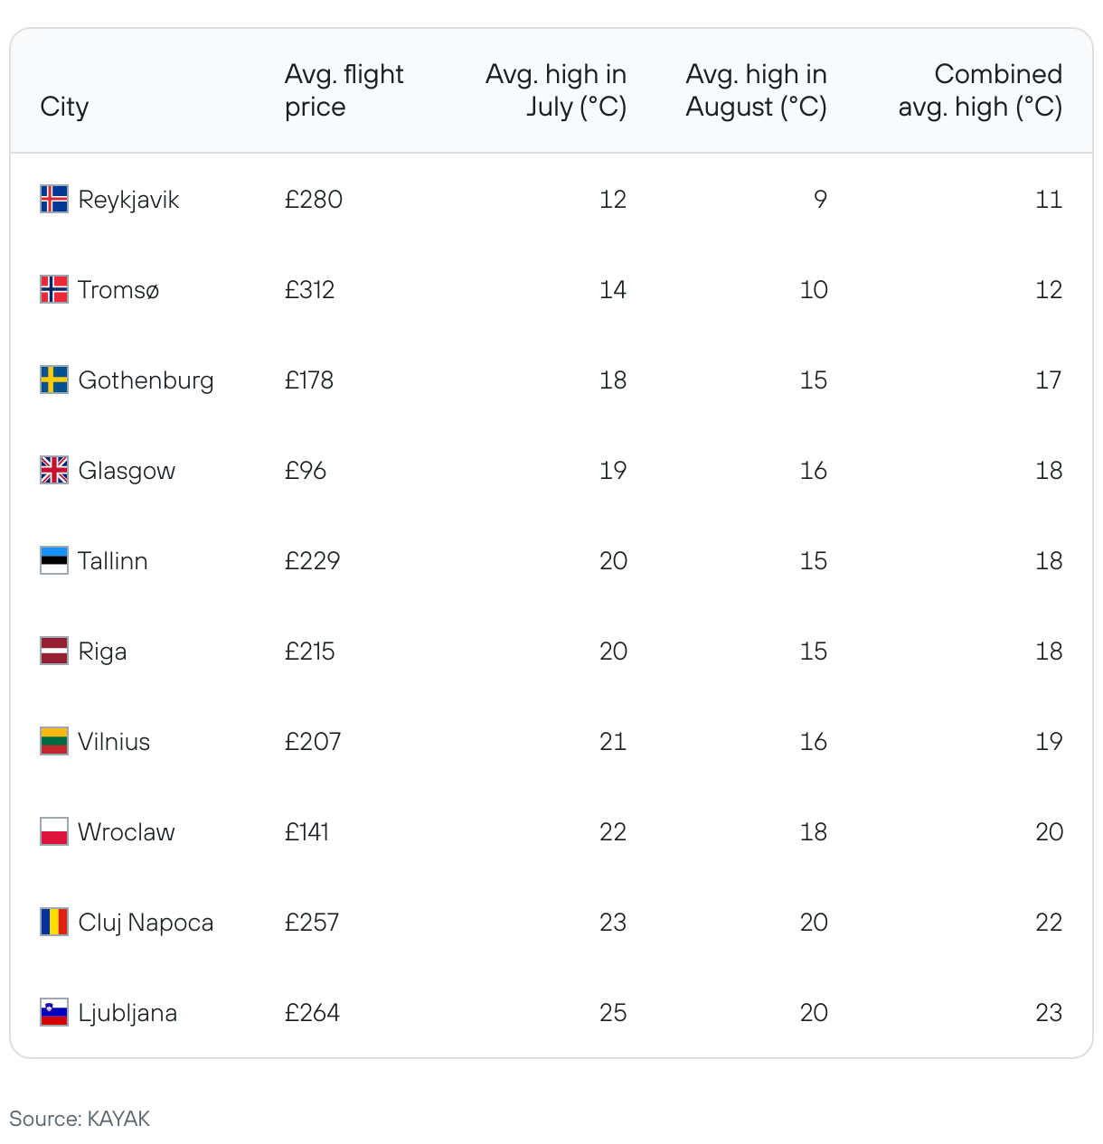
Task: Click the UK flag beside Glasgow
Action: (x=54, y=470)
